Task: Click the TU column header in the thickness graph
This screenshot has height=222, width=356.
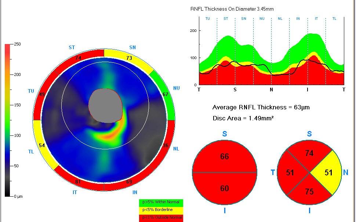Action: click(207, 19)
